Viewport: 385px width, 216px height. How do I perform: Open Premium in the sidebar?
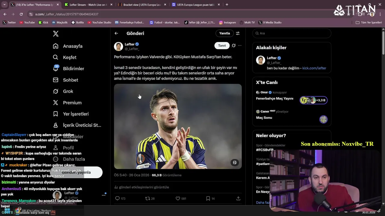pos(67,103)
